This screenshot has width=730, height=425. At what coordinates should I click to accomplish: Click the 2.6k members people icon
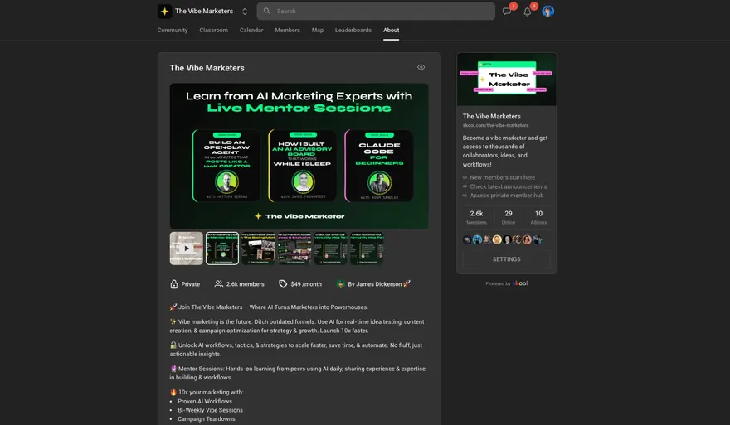click(x=218, y=284)
